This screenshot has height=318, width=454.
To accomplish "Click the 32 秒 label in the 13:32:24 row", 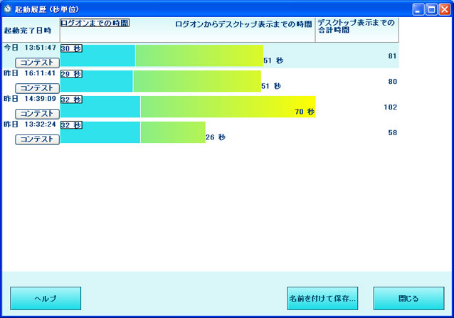I will pos(71,125).
